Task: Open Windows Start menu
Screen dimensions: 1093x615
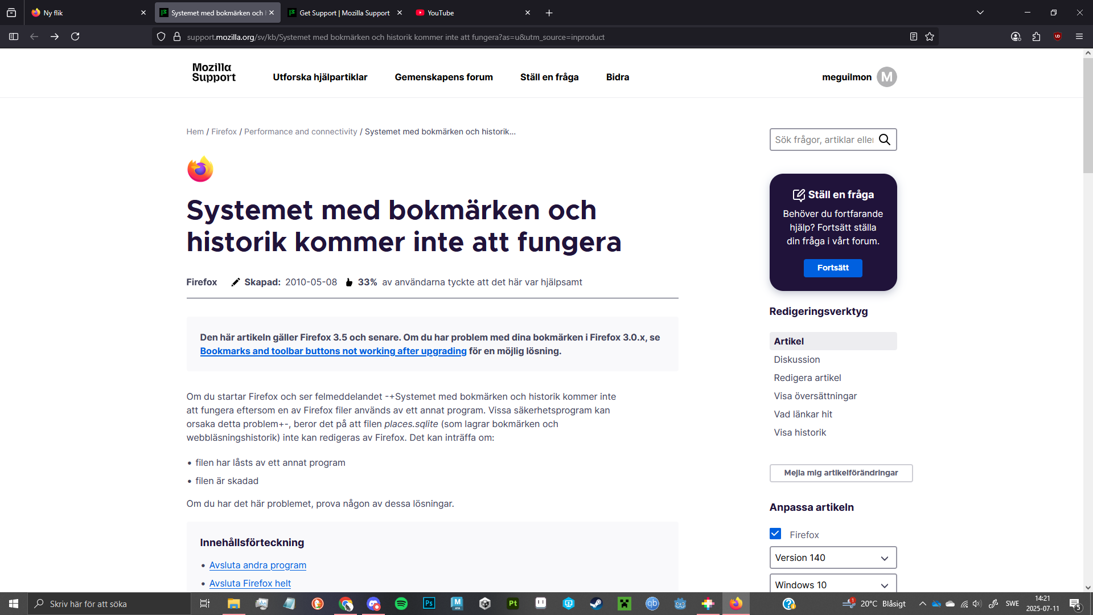Action: [x=14, y=604]
